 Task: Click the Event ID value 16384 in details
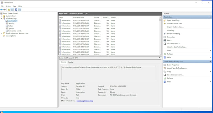78,89
